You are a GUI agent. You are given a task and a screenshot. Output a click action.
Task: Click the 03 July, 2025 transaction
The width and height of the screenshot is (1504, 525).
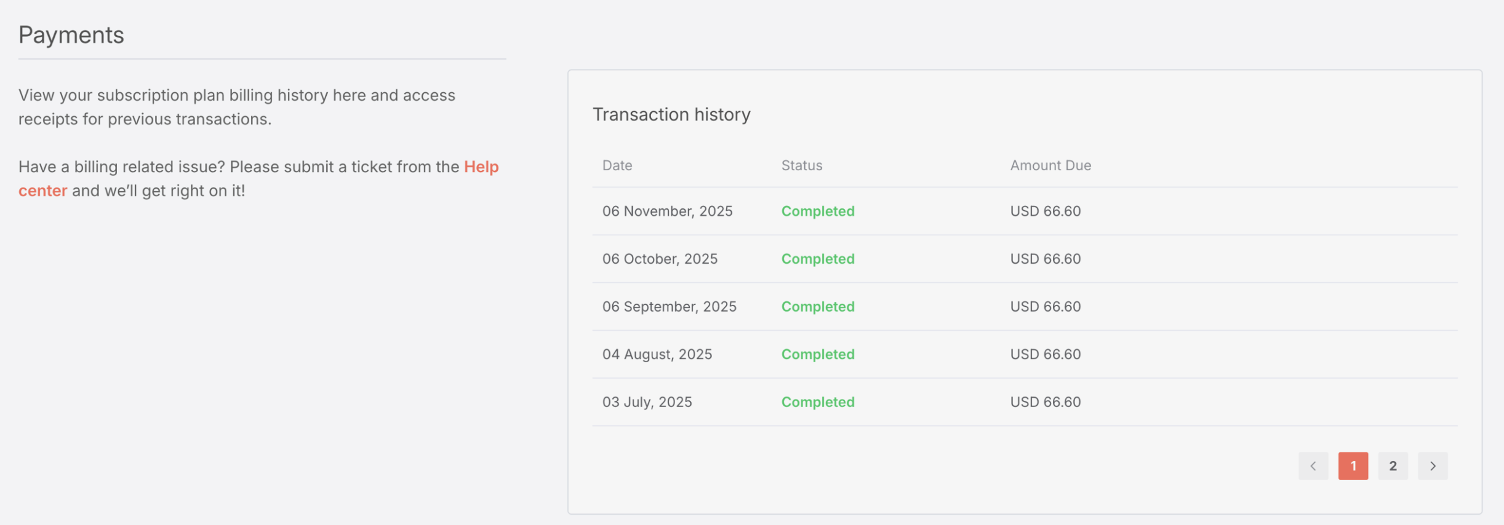coord(647,402)
